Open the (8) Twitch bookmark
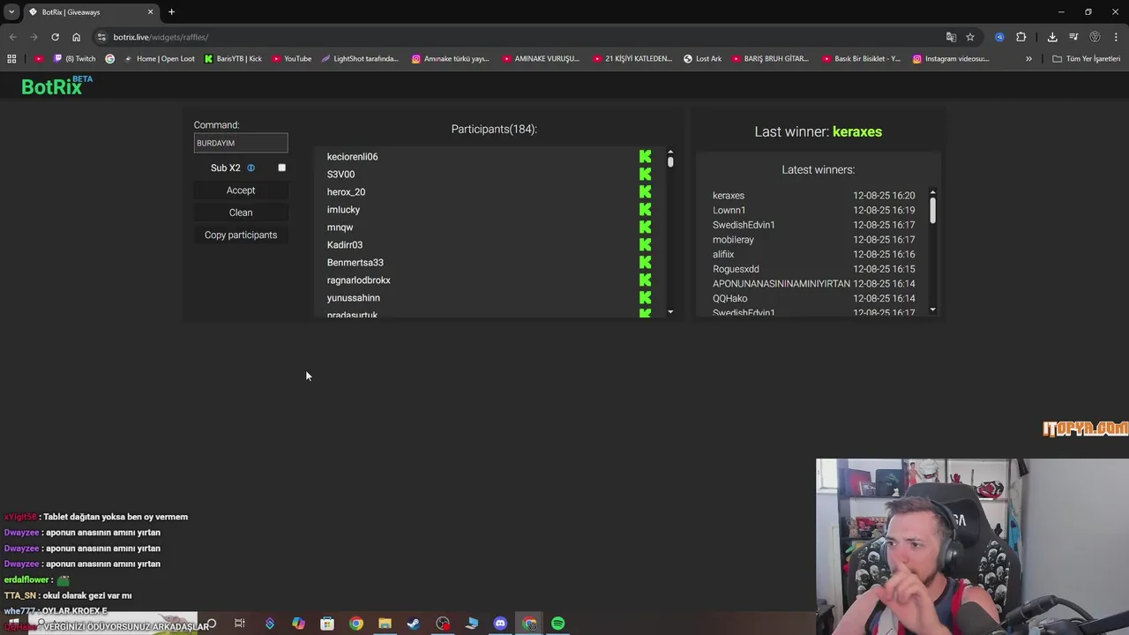The width and height of the screenshot is (1129, 635). 75,59
